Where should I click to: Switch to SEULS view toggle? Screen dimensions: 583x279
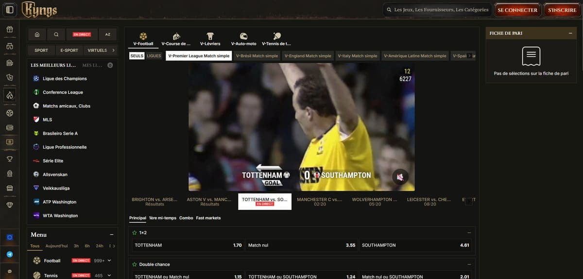pos(137,56)
